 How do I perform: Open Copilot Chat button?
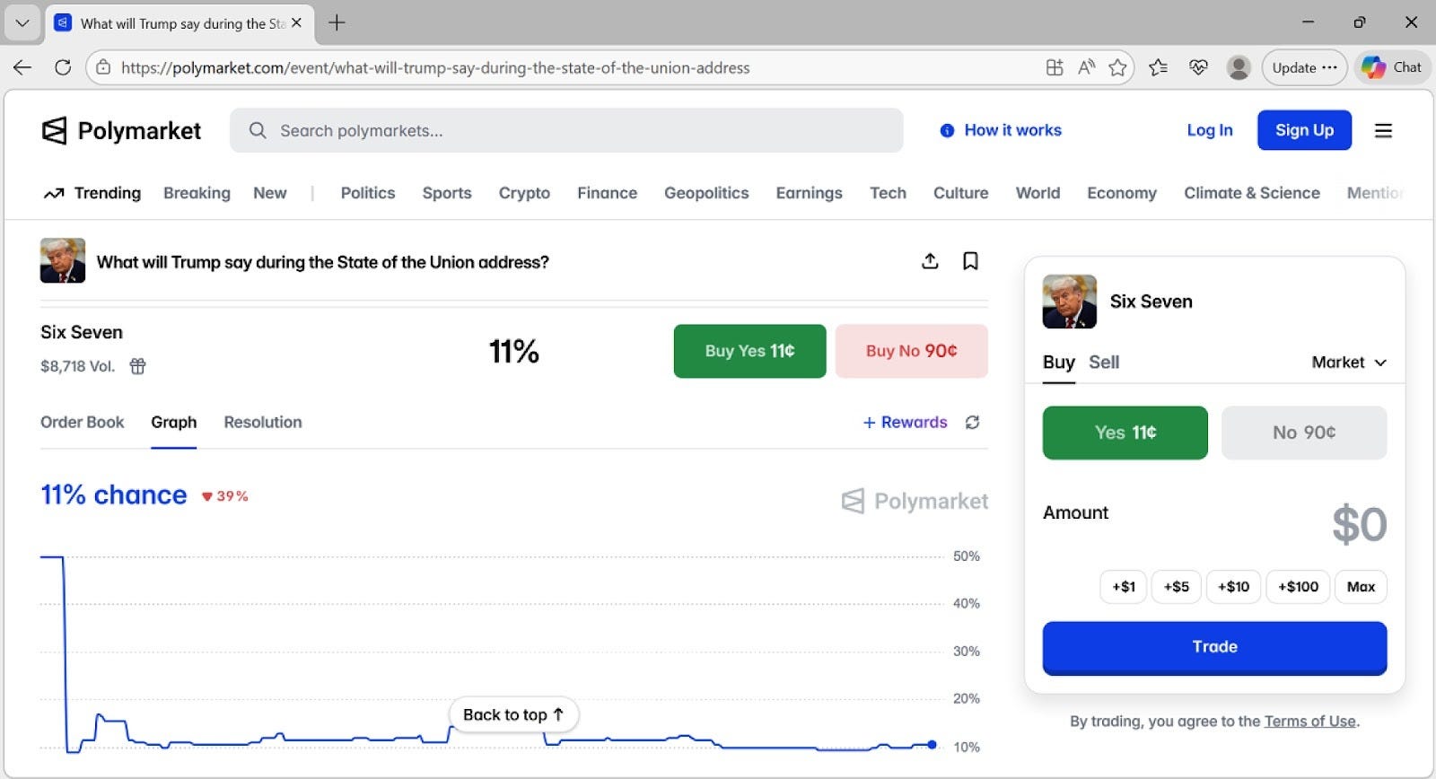1392,67
